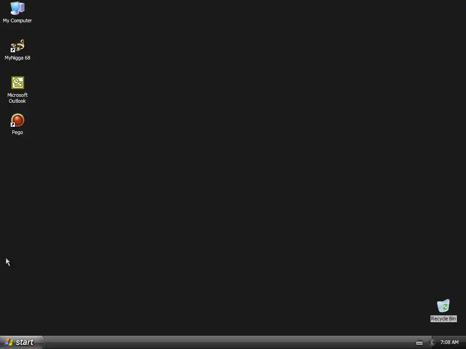
Task: Select the Recycle Bin icon
Action: [x=443, y=306]
